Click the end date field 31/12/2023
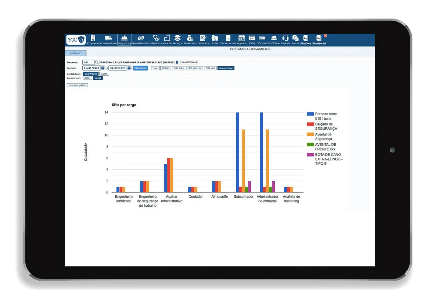This screenshot has height=305, width=431. (x=118, y=68)
